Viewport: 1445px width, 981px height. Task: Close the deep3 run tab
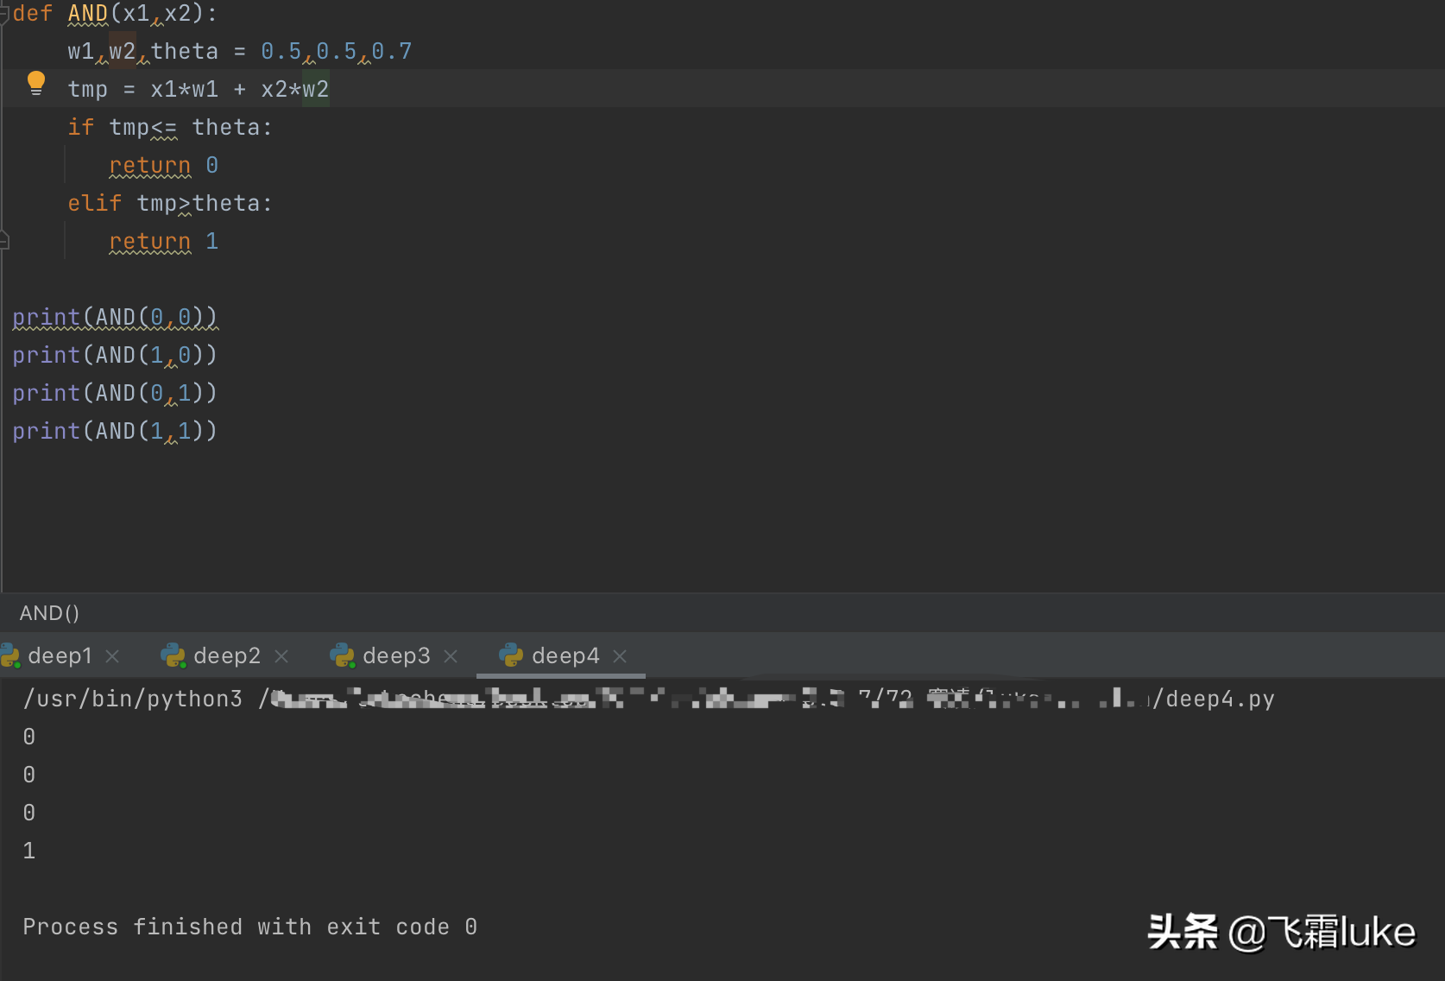coord(451,656)
